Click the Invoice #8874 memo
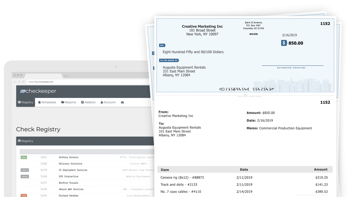Screen dimensions: 349x197 coord(139,164)
